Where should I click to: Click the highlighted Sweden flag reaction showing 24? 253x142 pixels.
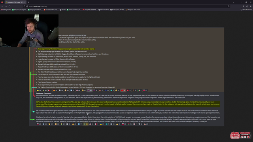[86, 124]
